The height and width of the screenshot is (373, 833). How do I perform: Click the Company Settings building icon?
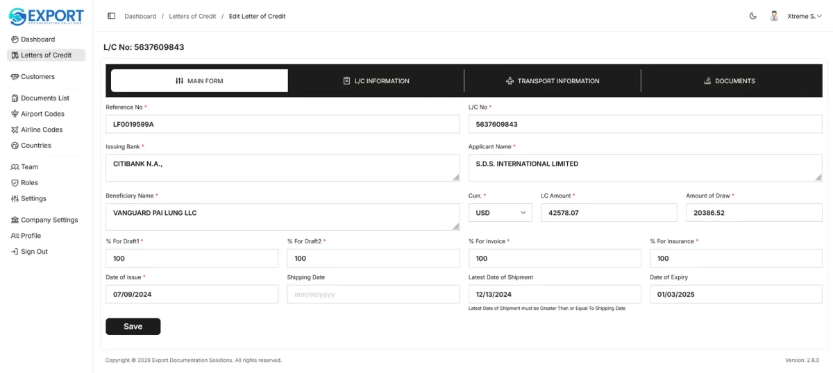[x=15, y=220]
